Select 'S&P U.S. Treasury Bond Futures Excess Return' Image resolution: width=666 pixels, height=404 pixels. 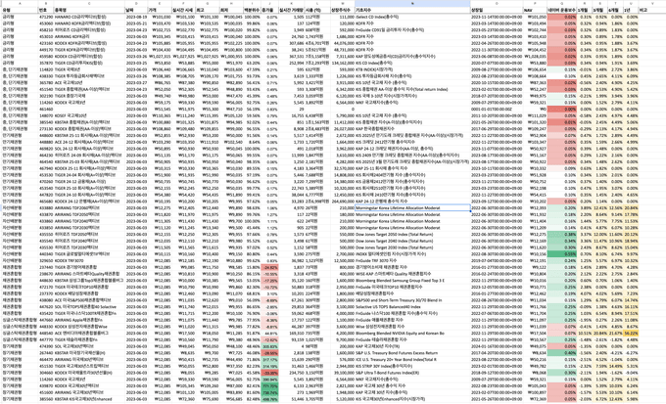click(x=412, y=353)
